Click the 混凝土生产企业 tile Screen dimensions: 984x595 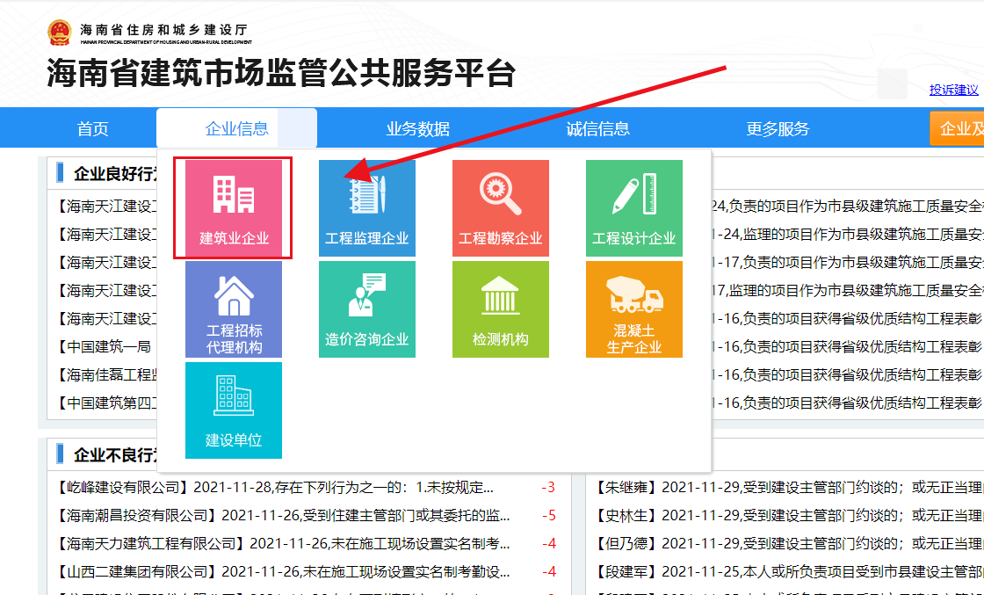click(633, 309)
